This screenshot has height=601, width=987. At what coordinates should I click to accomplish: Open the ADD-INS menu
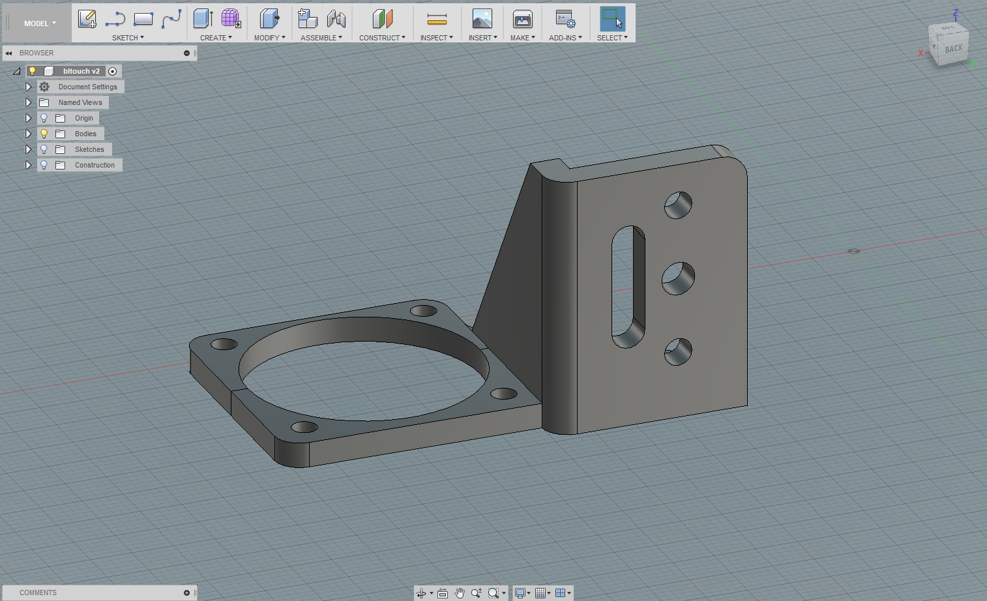coord(565,38)
